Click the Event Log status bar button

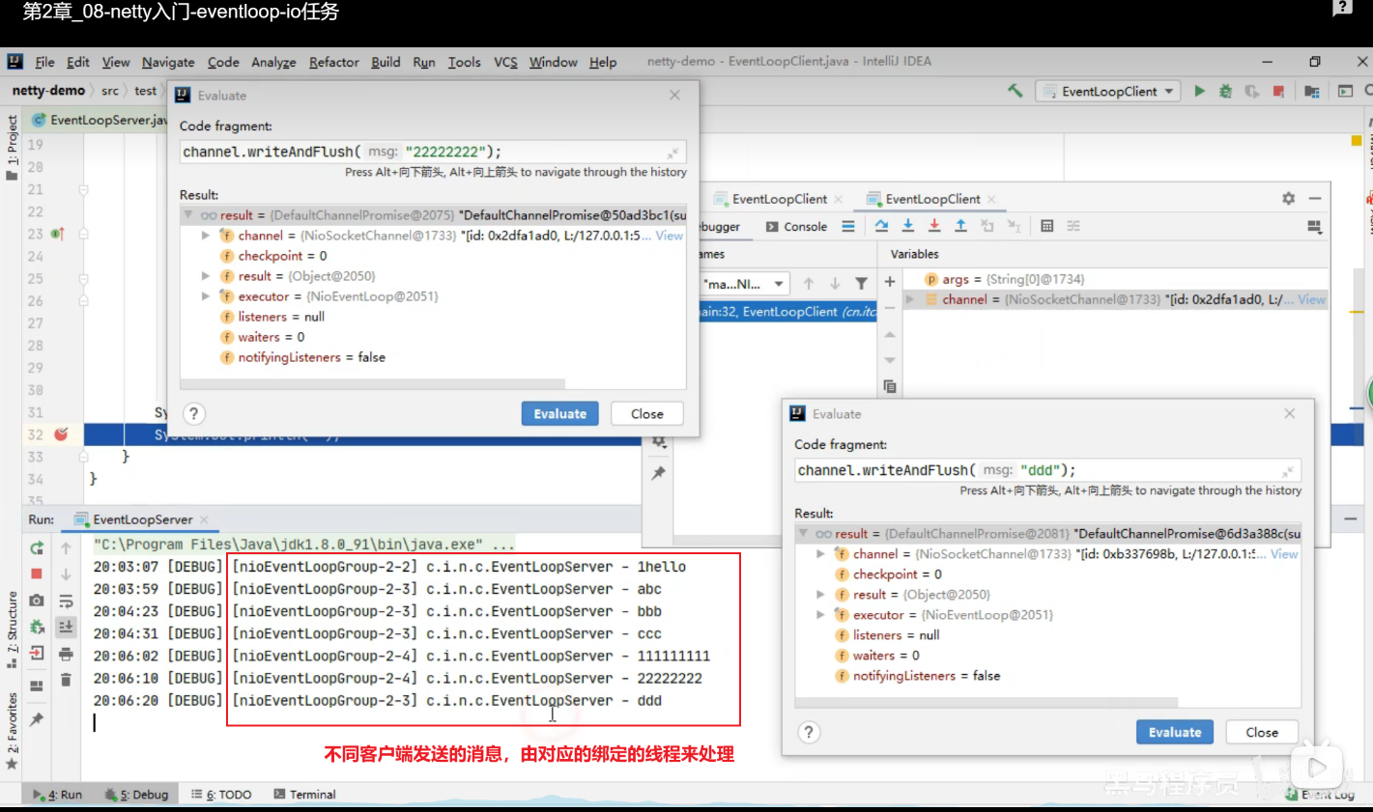(x=1321, y=795)
